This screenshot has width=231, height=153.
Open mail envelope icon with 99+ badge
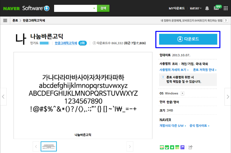217,8
